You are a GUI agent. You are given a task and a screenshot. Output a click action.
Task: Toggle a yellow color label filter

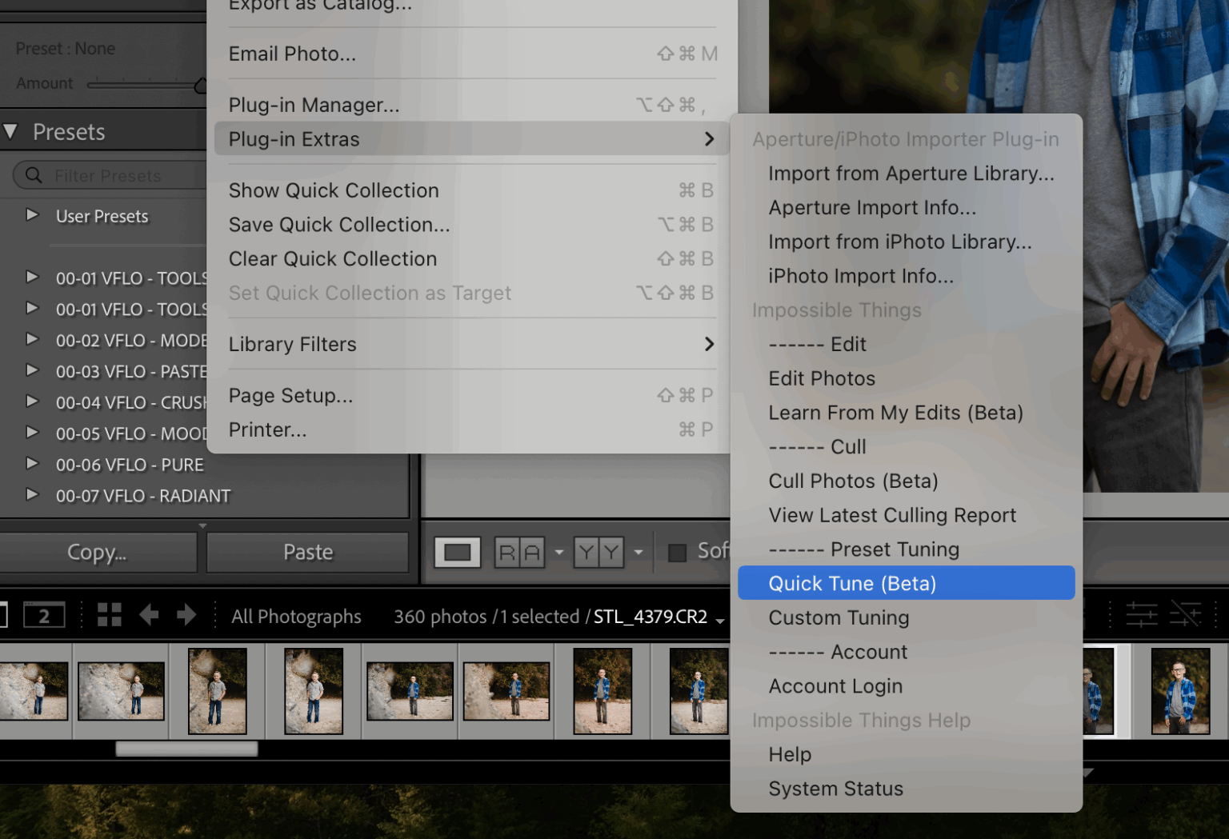pos(587,552)
